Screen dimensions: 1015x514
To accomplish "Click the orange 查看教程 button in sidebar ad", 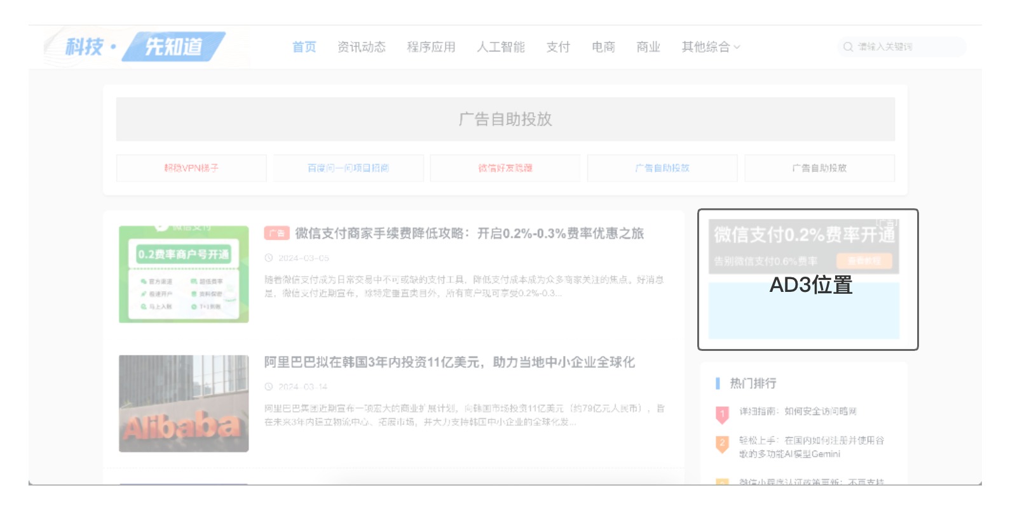I will tap(864, 261).
